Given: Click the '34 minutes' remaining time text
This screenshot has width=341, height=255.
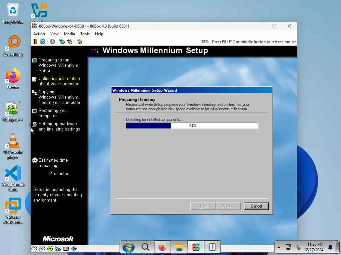Looking at the screenshot, I should click(58, 173).
